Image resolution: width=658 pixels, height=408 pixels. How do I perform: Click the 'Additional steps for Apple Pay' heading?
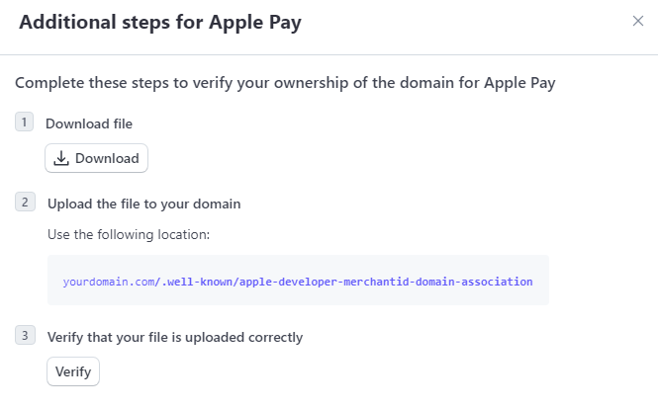point(160,23)
